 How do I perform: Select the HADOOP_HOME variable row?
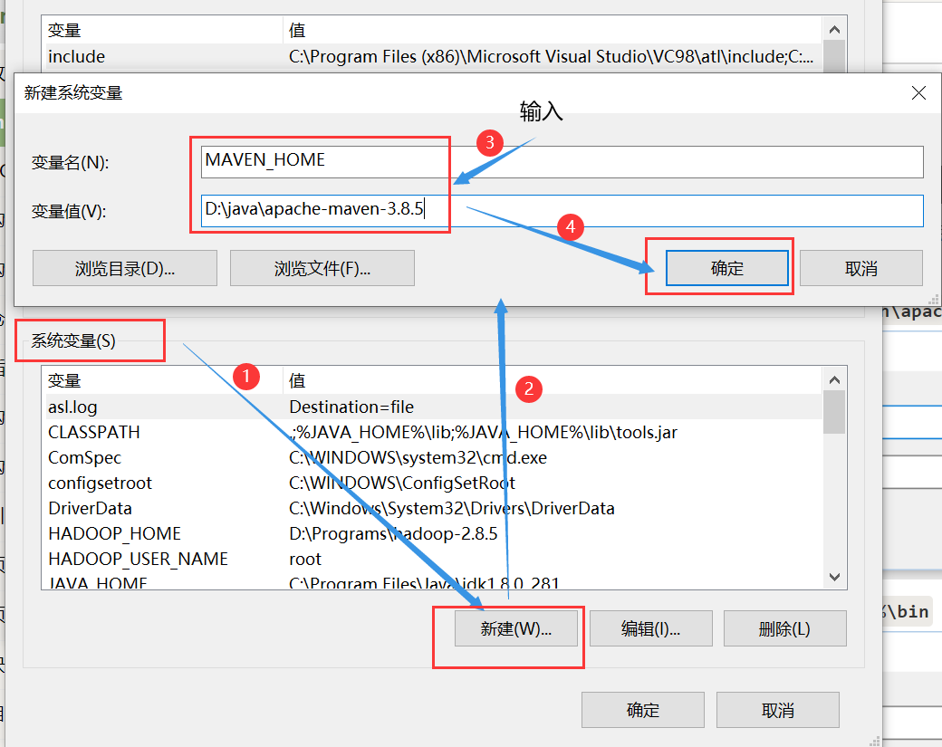(434, 533)
